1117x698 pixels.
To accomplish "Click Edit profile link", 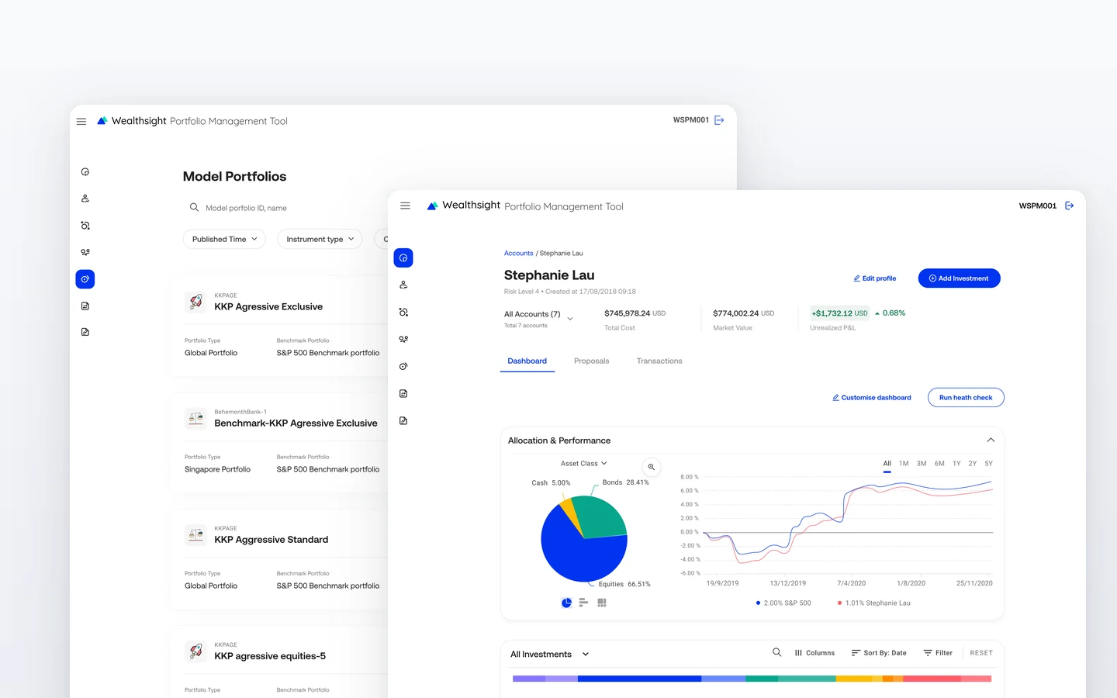I will 875,278.
